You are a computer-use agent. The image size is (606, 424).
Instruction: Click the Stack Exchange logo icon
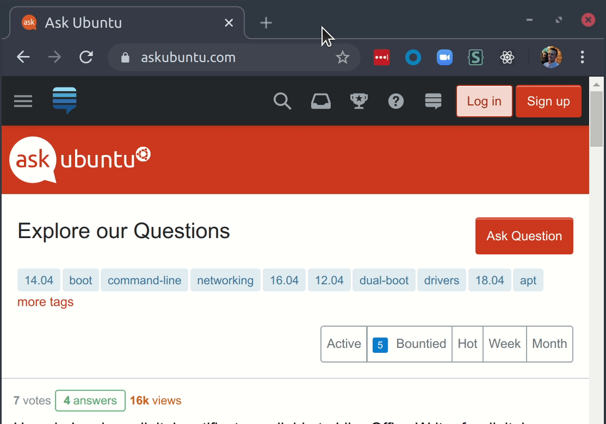[65, 101]
